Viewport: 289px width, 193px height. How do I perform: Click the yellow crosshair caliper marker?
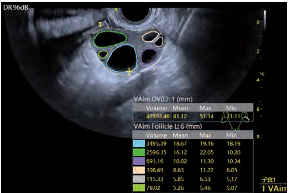(129, 72)
